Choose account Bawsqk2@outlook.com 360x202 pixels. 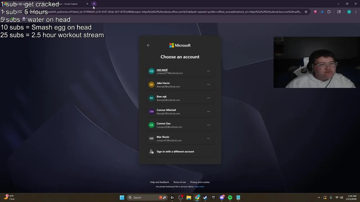(168, 100)
